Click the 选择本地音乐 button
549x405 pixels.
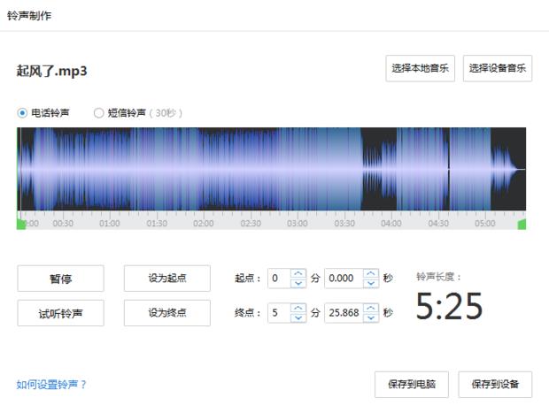[x=420, y=68]
